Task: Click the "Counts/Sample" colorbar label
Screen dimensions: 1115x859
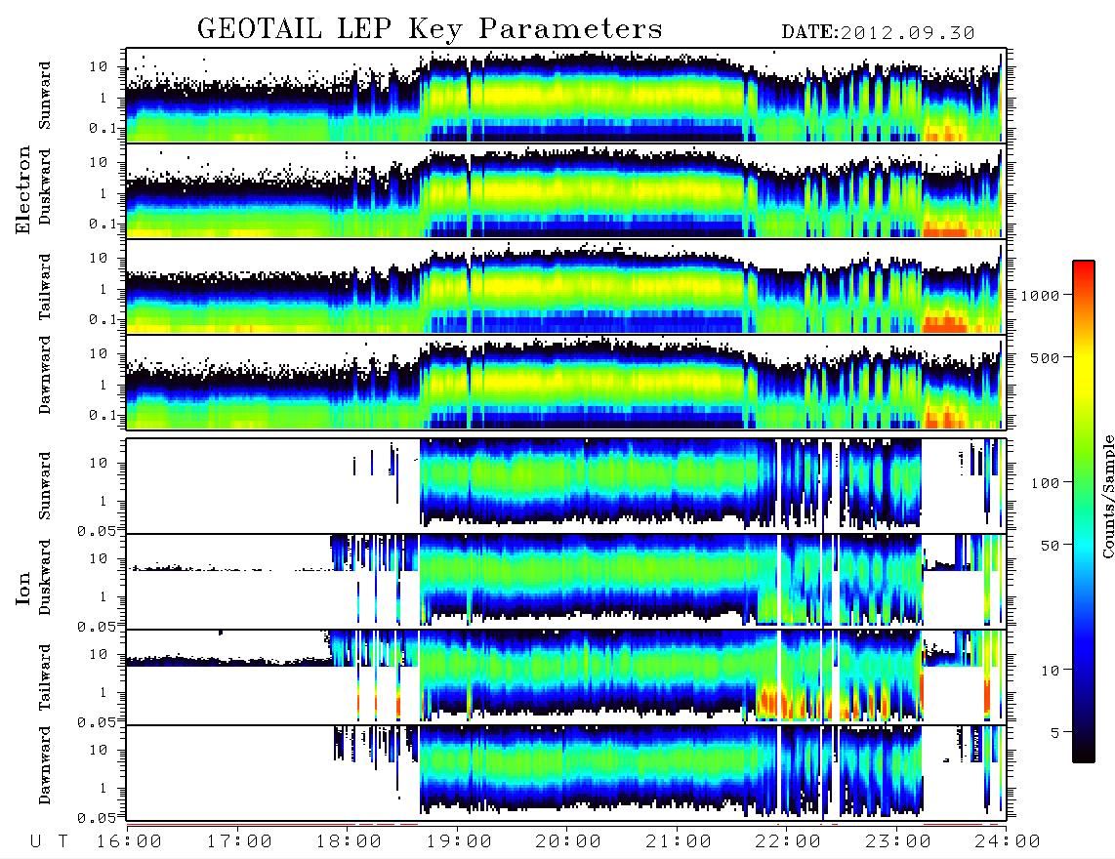Action: [1107, 496]
